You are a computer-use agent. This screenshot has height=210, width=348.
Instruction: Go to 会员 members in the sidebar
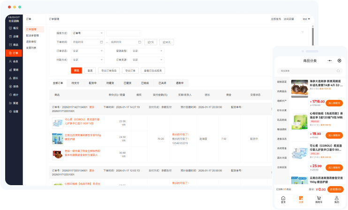point(14,61)
